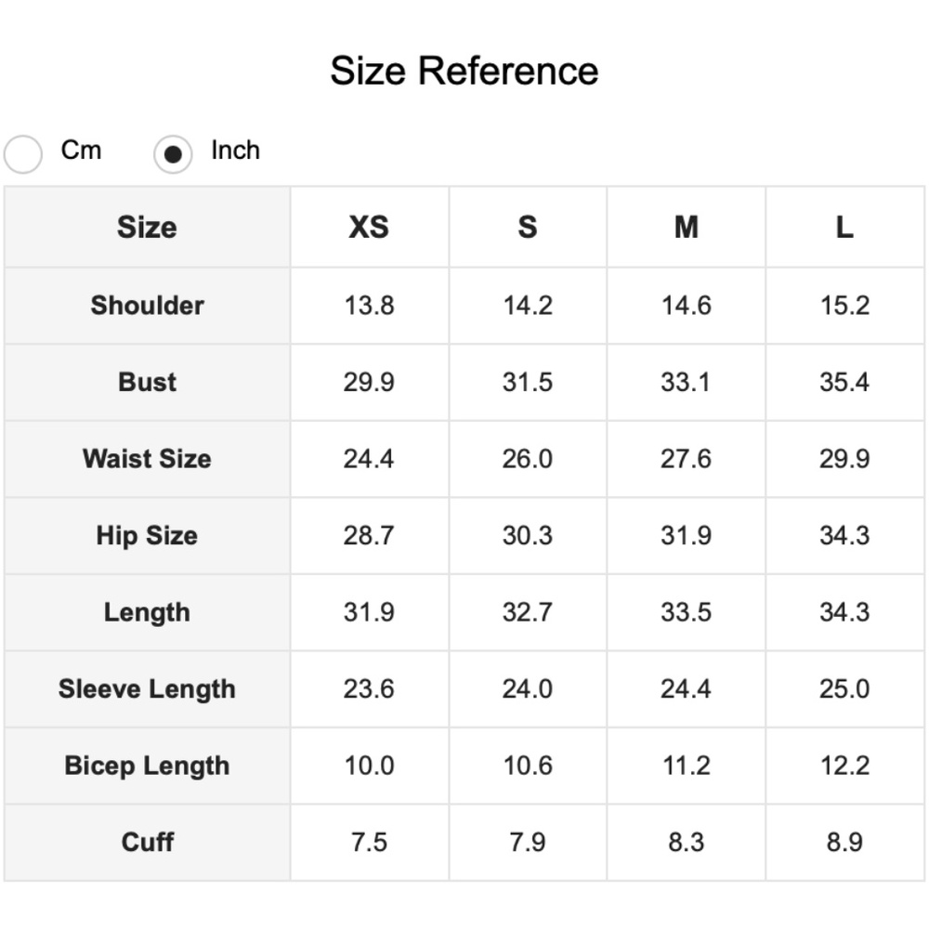Click the Bicep Length row label
This screenshot has height=929, width=929.
click(x=147, y=765)
